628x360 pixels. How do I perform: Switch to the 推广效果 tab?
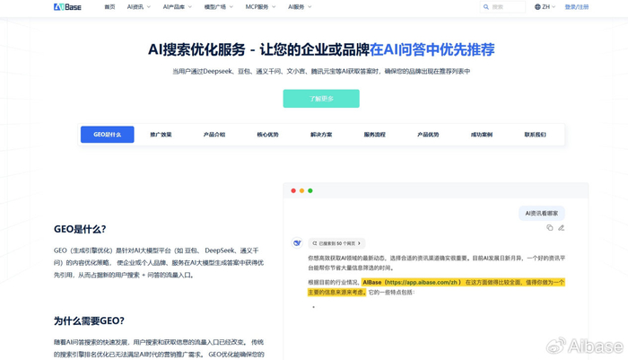tap(161, 135)
